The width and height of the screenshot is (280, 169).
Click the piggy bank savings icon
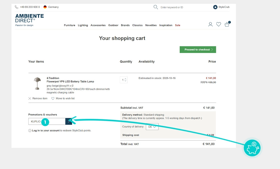(x=252, y=148)
